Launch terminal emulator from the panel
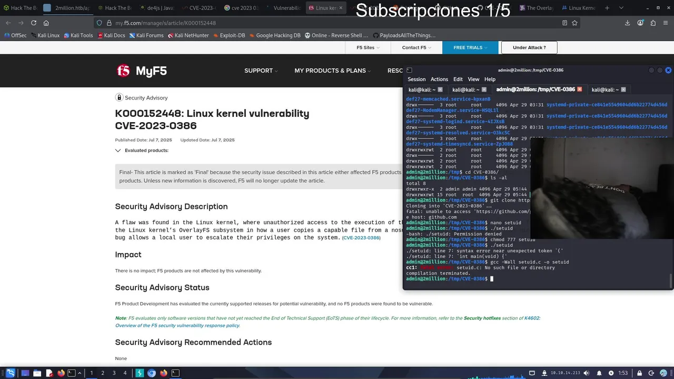This screenshot has height=379, width=674. (72, 373)
